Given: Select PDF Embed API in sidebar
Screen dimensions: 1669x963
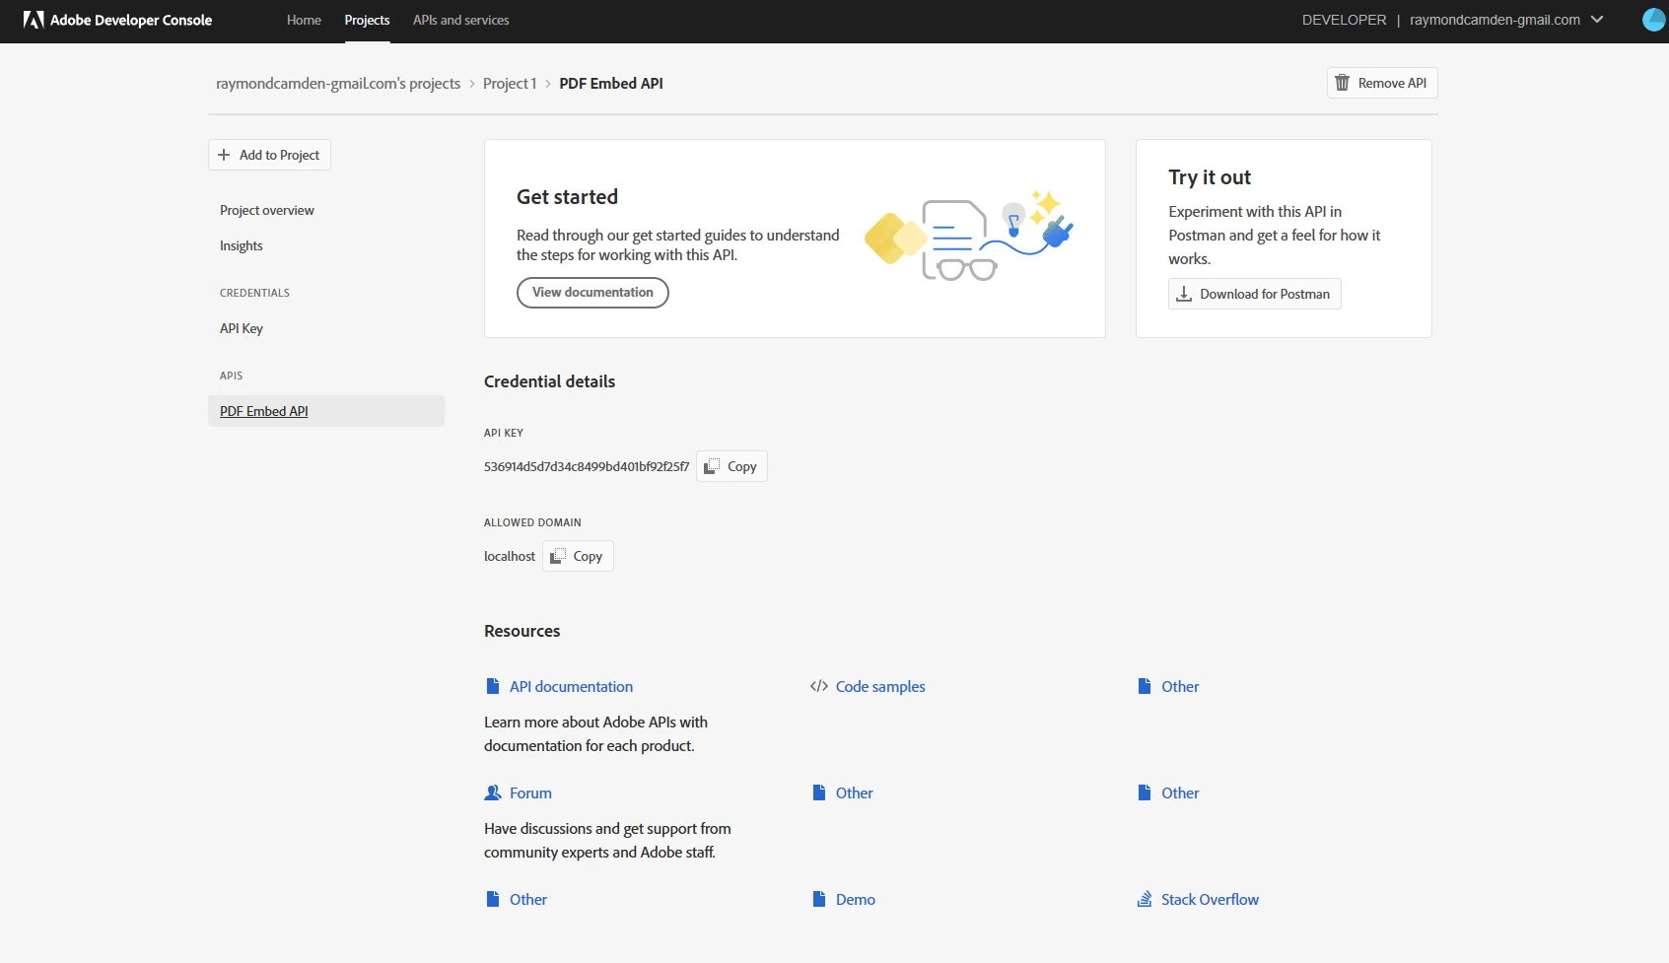Looking at the screenshot, I should coord(326,411).
